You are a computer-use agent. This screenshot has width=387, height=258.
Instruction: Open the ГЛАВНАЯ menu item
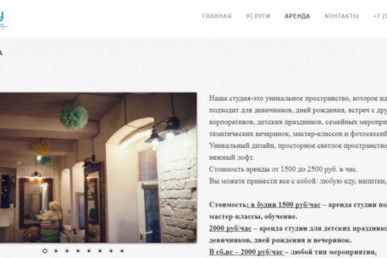[217, 16]
